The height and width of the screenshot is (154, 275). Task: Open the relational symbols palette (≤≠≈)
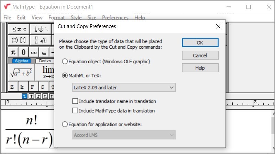point(19,29)
